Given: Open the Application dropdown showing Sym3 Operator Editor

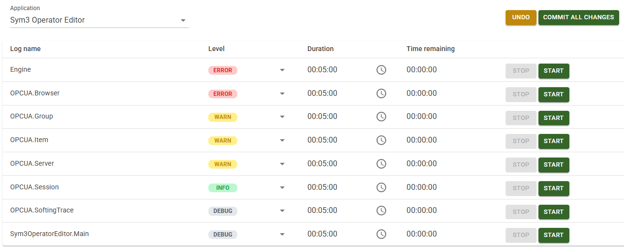Looking at the screenshot, I should (183, 21).
